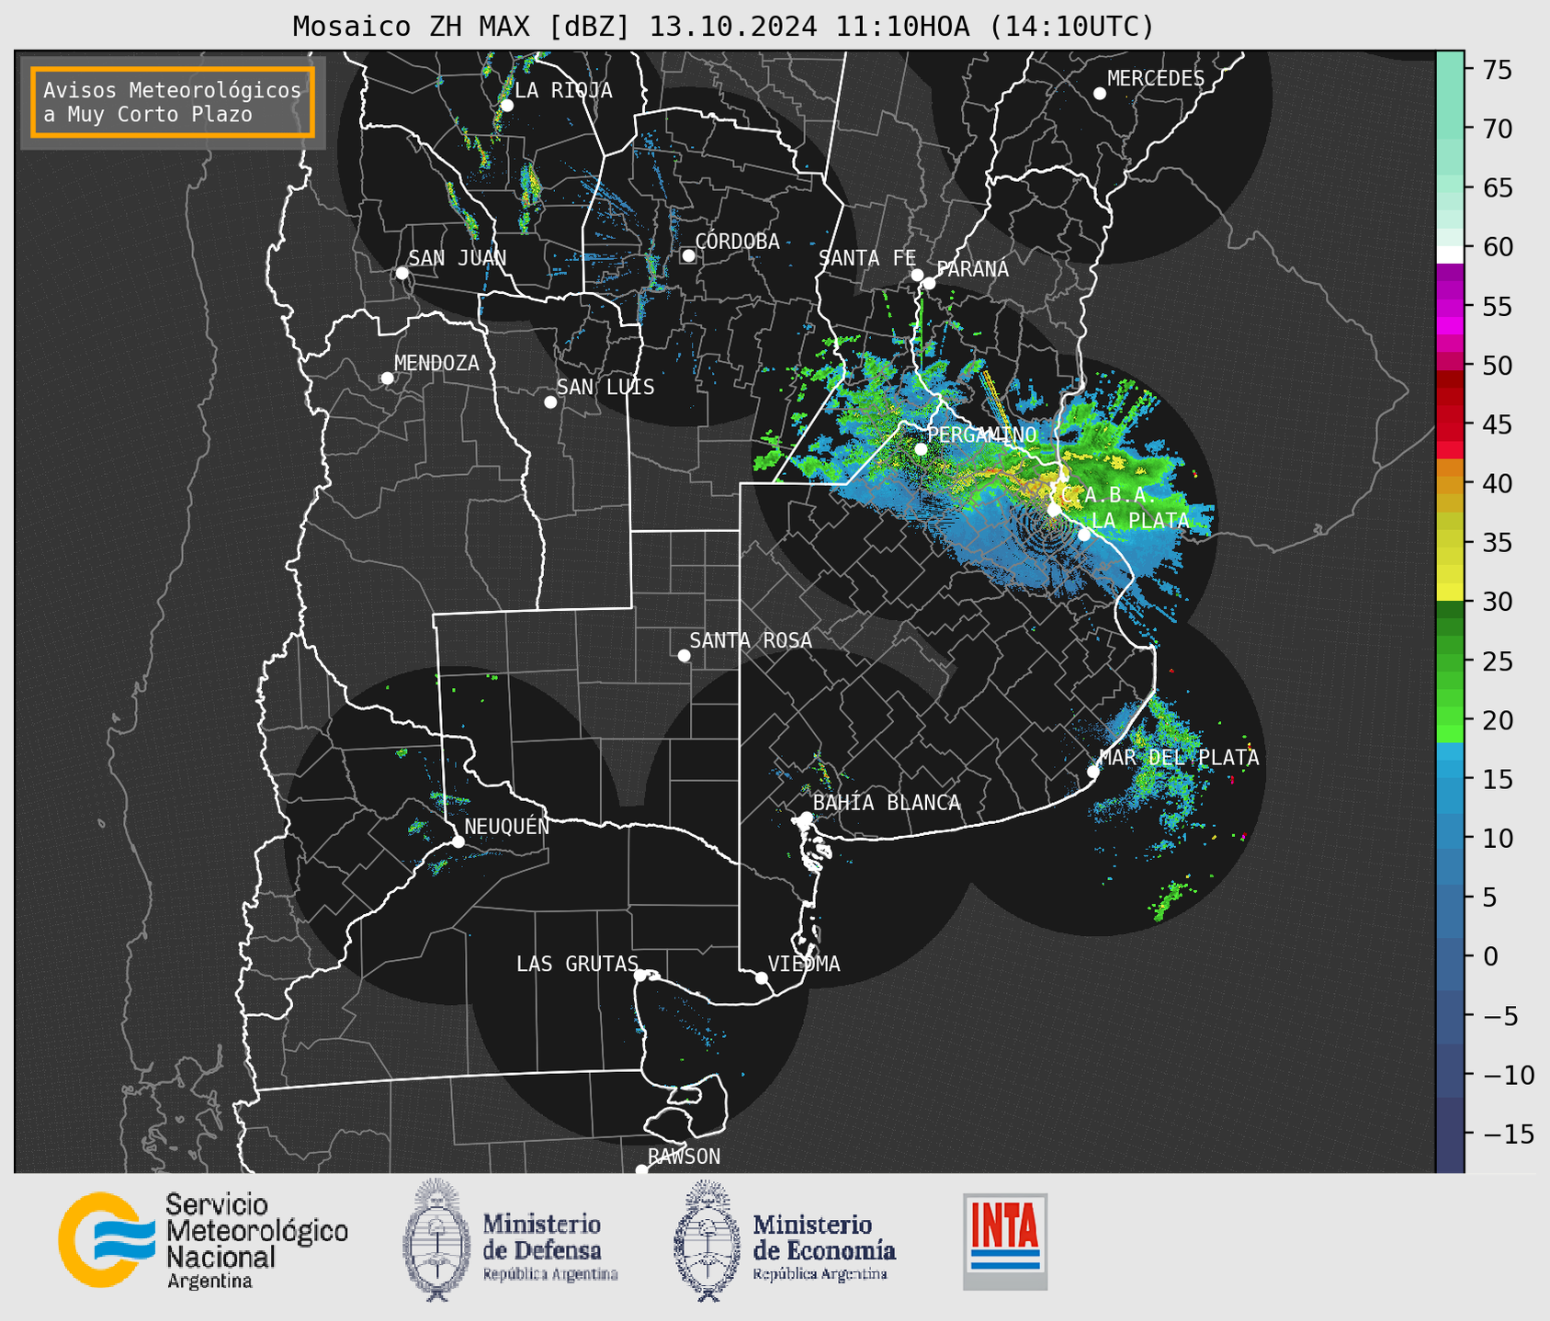Click the INTA logo
Screen dimensions: 1550x1321
click(x=1005, y=1241)
